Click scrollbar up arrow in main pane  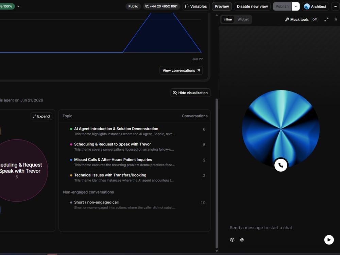tap(217, 15)
